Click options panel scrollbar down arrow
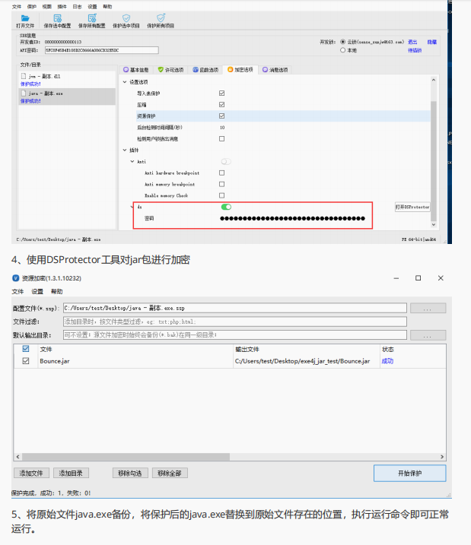Viewport: 471px width, 545px height. (x=434, y=224)
